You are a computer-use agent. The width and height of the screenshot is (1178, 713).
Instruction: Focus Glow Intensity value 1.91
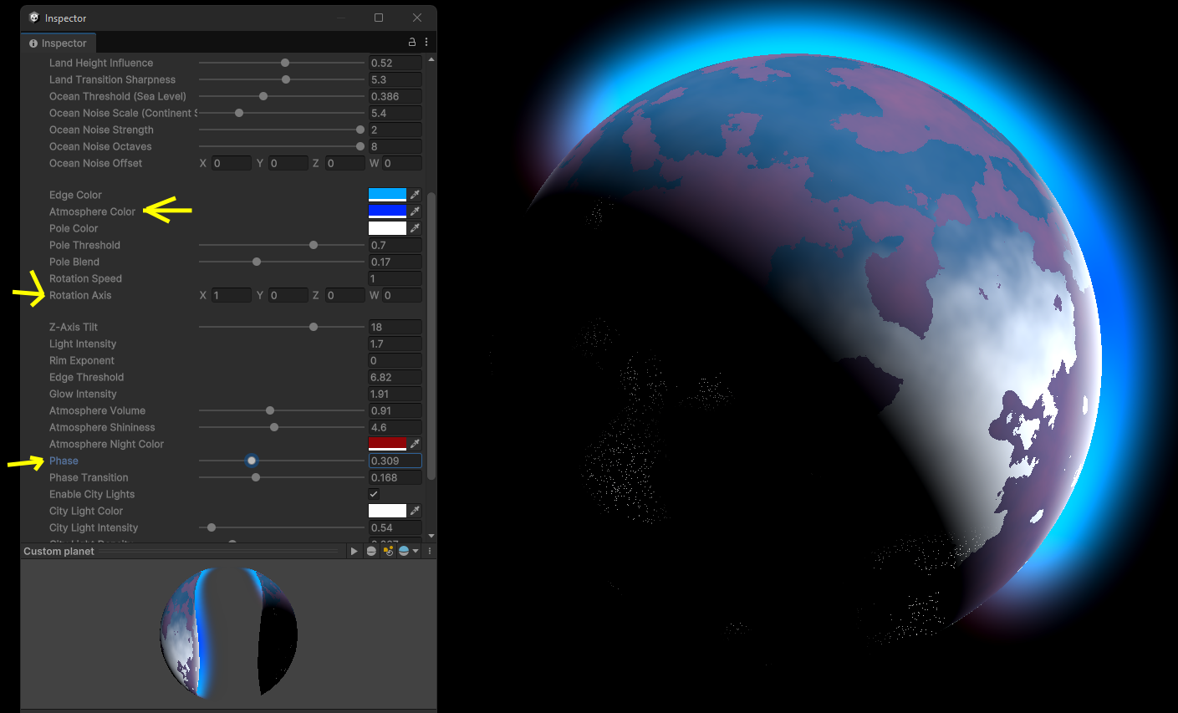[x=395, y=394]
